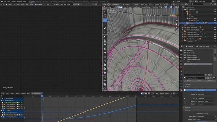Image resolution: width=217 pixels, height=122 pixels.
Task: Activate the Rotate tool in viewport
Action: 105,24
